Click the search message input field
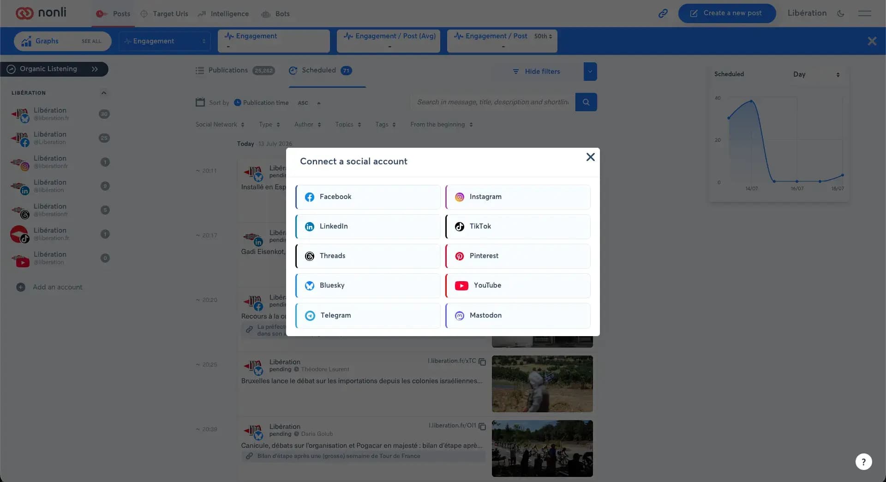This screenshot has width=886, height=482. click(492, 102)
